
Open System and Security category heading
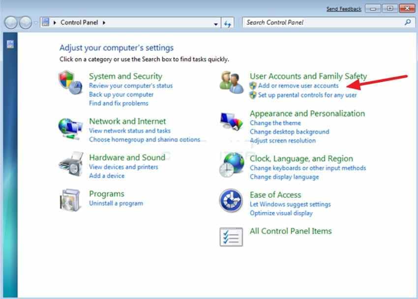[125, 76]
